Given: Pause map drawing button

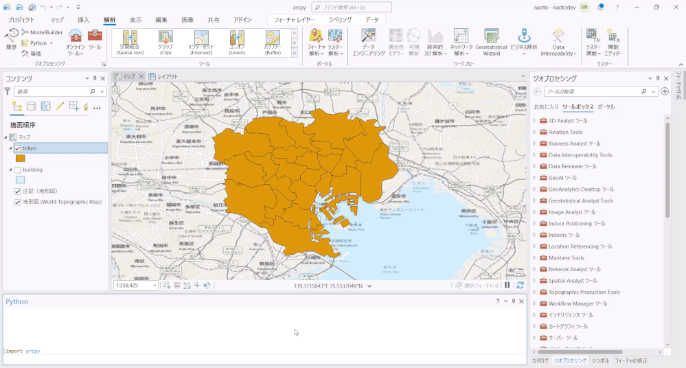Looking at the screenshot, I should coord(507,286).
